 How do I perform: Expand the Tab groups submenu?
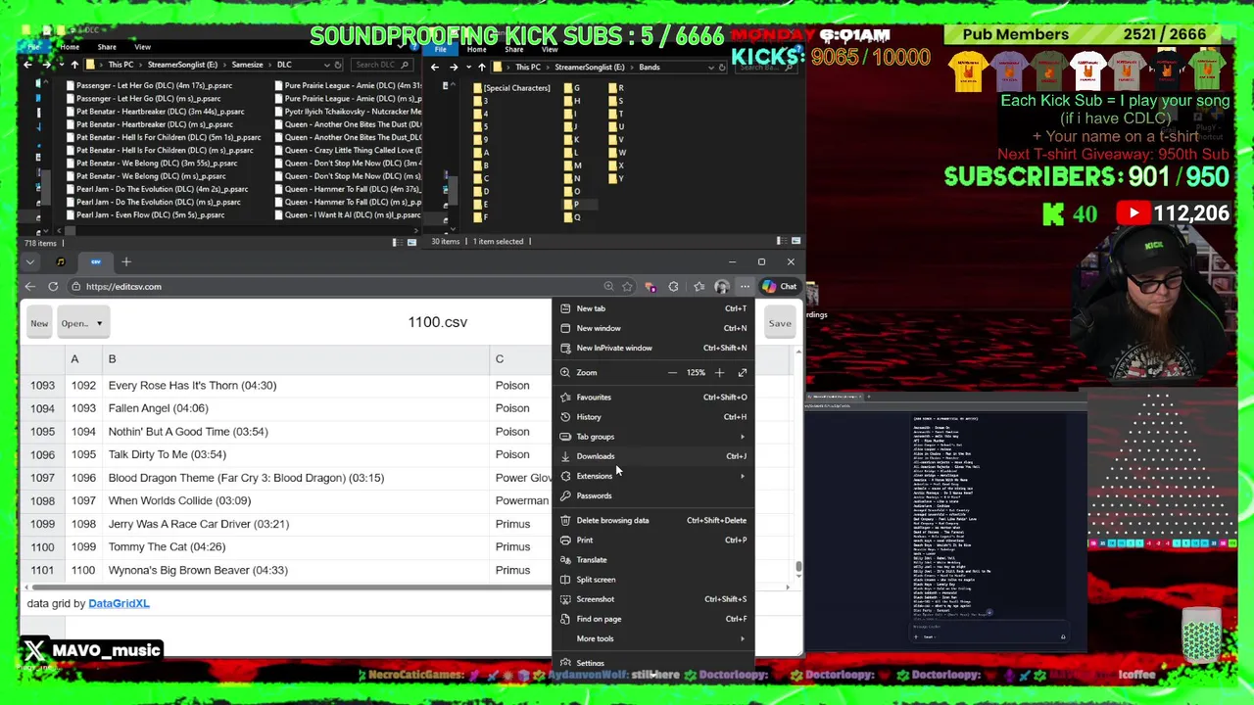(654, 437)
